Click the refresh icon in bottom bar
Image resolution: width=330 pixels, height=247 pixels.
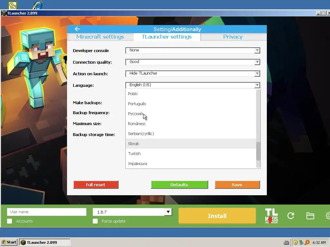291,216
